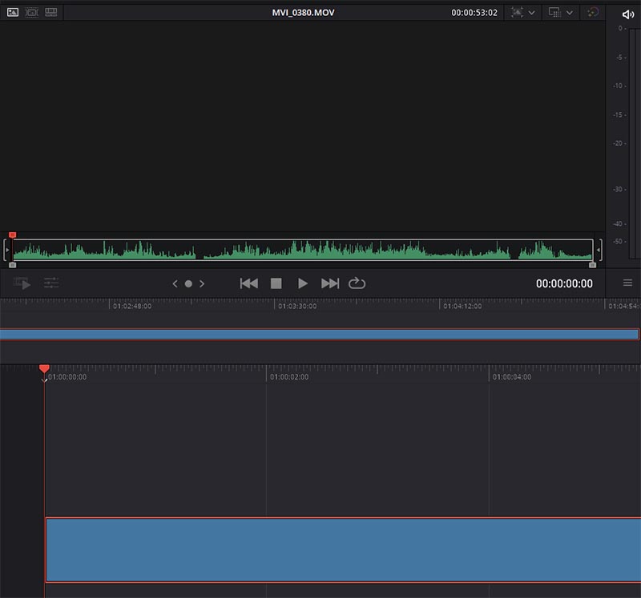Click ruler at 01:04:12:00

462,306
